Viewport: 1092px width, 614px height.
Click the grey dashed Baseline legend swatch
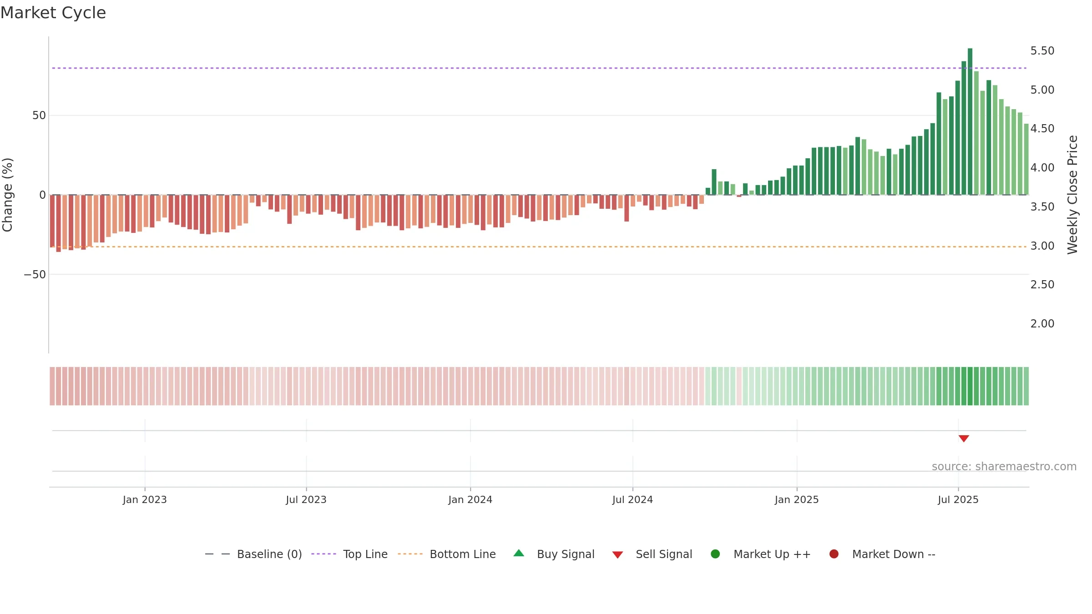[217, 554]
